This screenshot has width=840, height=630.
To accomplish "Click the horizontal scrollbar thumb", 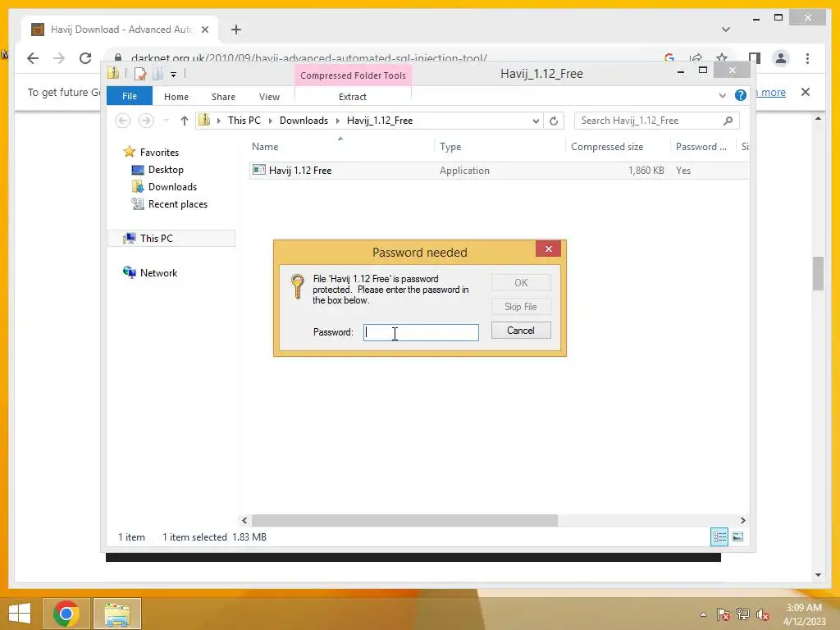I will (404, 520).
